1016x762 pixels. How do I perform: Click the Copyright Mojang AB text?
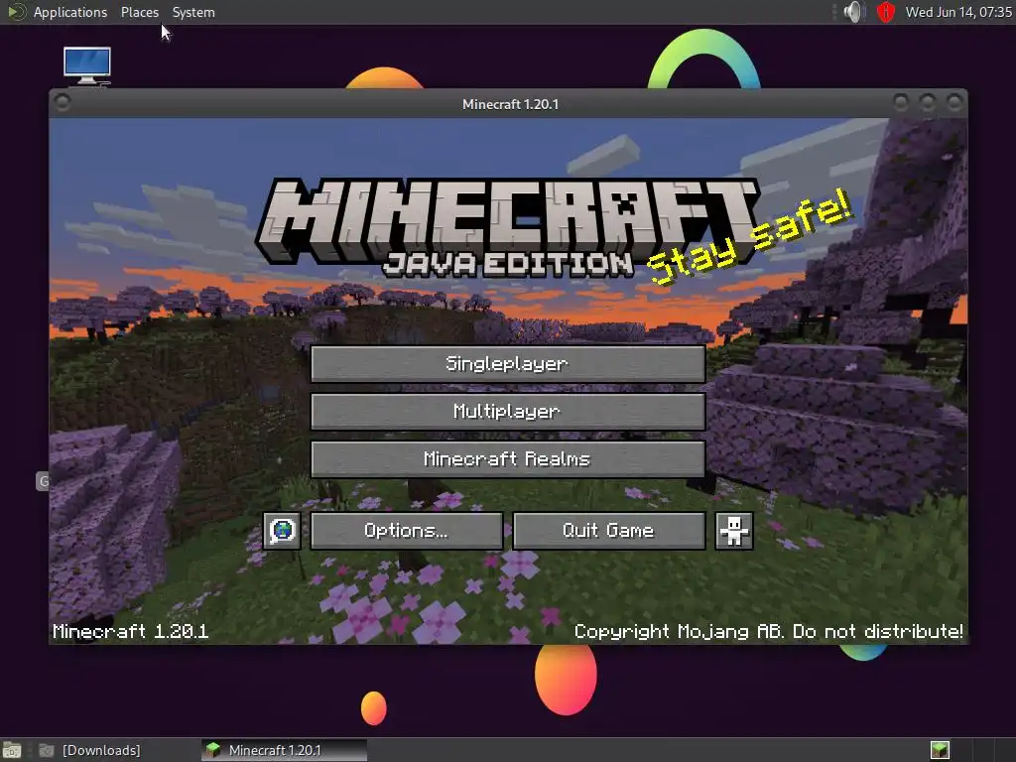coord(769,631)
